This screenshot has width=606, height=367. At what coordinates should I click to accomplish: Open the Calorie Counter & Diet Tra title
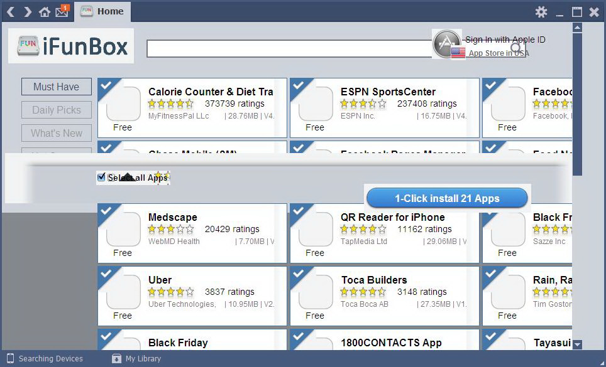point(211,92)
